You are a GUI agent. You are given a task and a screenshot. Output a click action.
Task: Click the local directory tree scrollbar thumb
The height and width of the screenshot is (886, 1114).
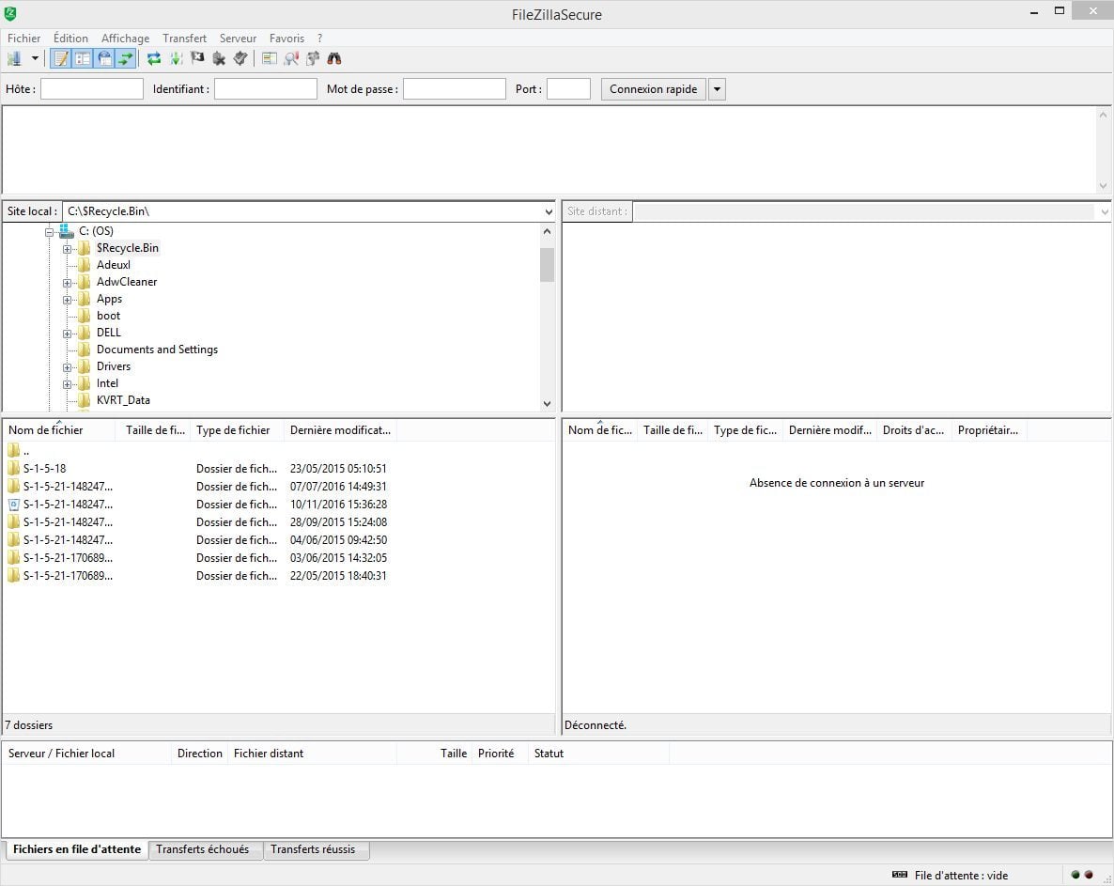click(547, 265)
